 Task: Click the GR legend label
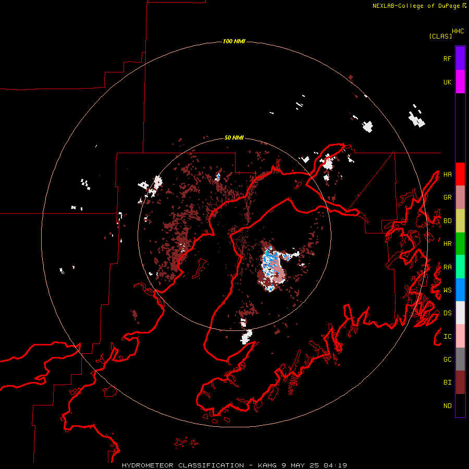coord(447,198)
